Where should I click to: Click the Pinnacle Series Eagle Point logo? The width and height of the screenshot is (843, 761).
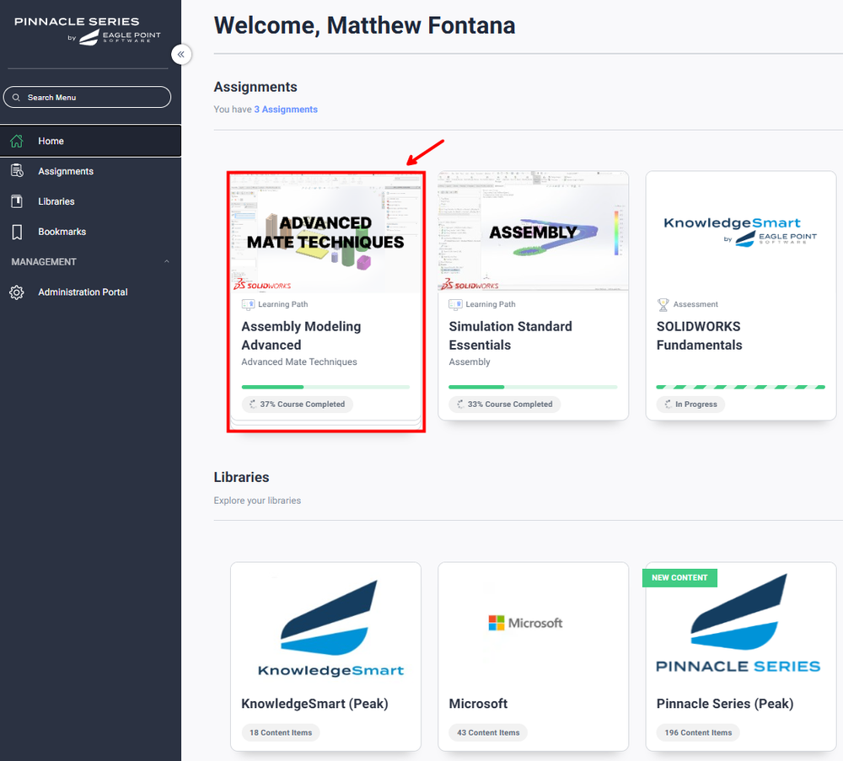click(88, 30)
